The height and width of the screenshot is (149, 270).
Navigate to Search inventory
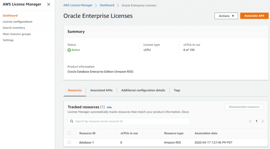click(x=14, y=28)
